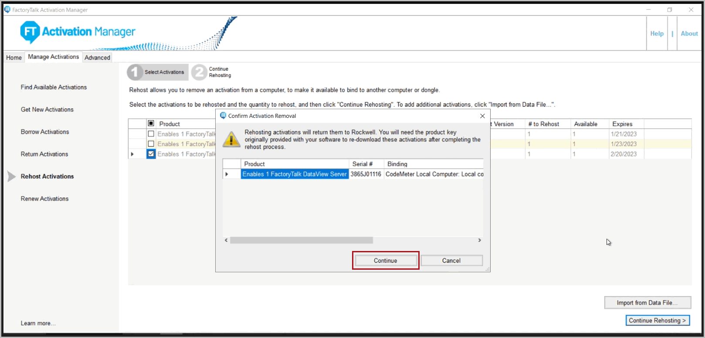The image size is (705, 338).
Task: Click the warning triangle icon in dialog
Action: [x=231, y=139]
